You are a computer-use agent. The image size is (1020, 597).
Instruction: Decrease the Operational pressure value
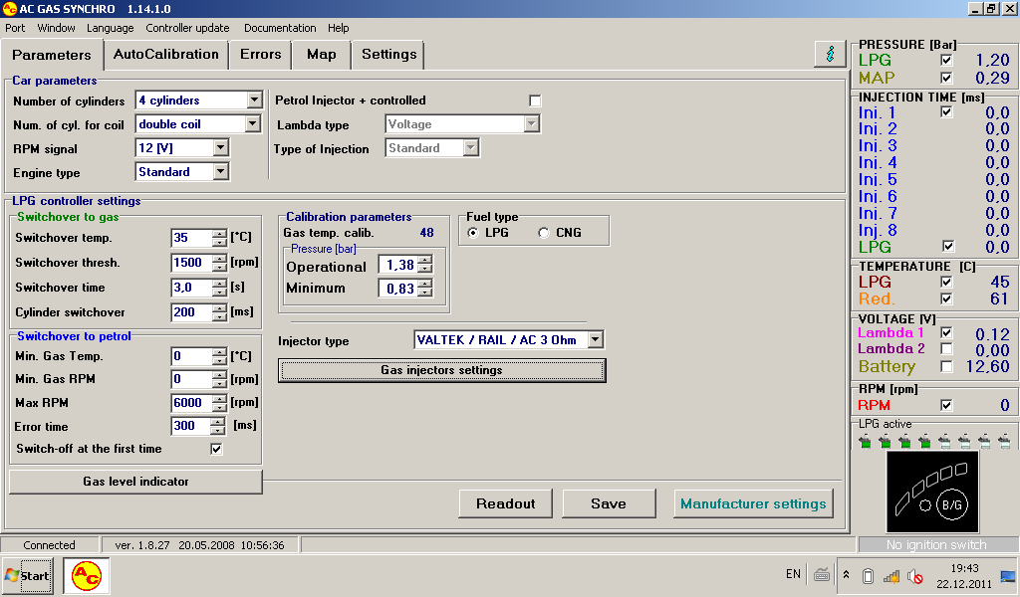424,269
